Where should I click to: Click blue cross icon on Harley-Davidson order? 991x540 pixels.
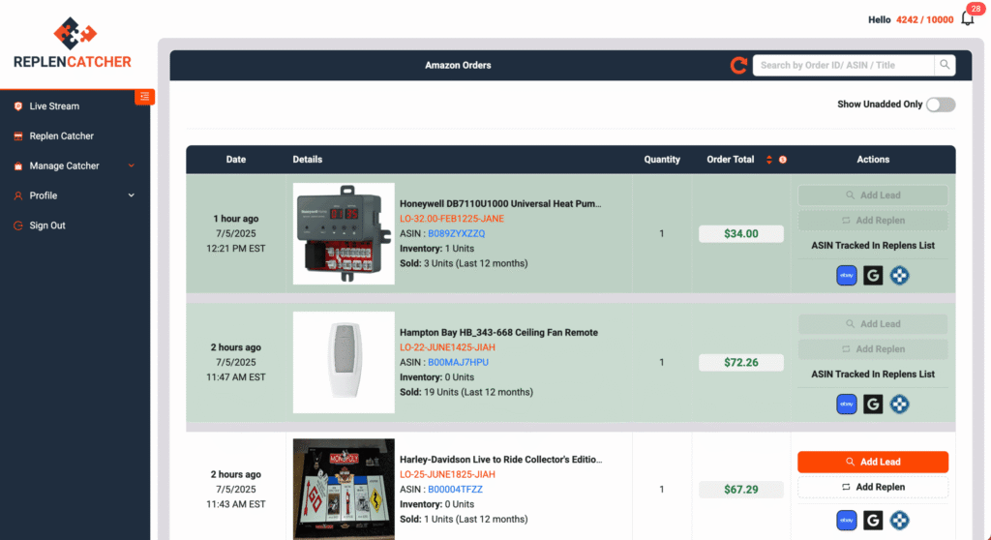click(900, 520)
